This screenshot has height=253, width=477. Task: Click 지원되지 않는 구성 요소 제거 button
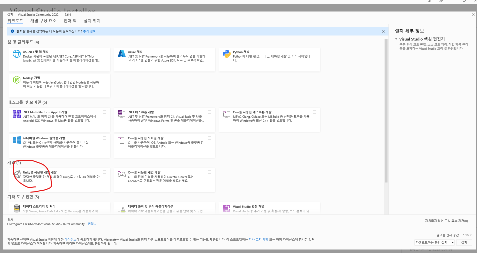[x=446, y=221]
